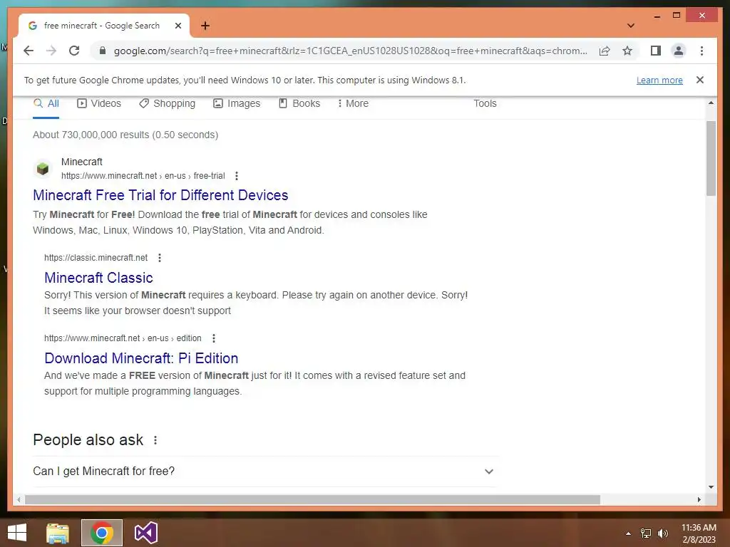Show hidden system tray icons
The height and width of the screenshot is (547, 730).
[x=628, y=533]
